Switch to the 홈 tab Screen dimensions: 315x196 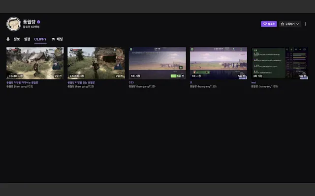8,39
